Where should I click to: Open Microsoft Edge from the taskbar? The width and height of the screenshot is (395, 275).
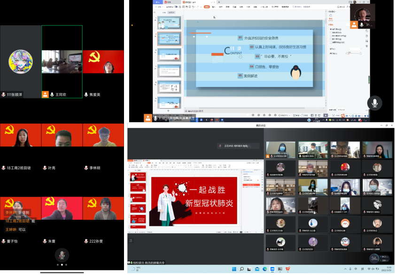264,269
